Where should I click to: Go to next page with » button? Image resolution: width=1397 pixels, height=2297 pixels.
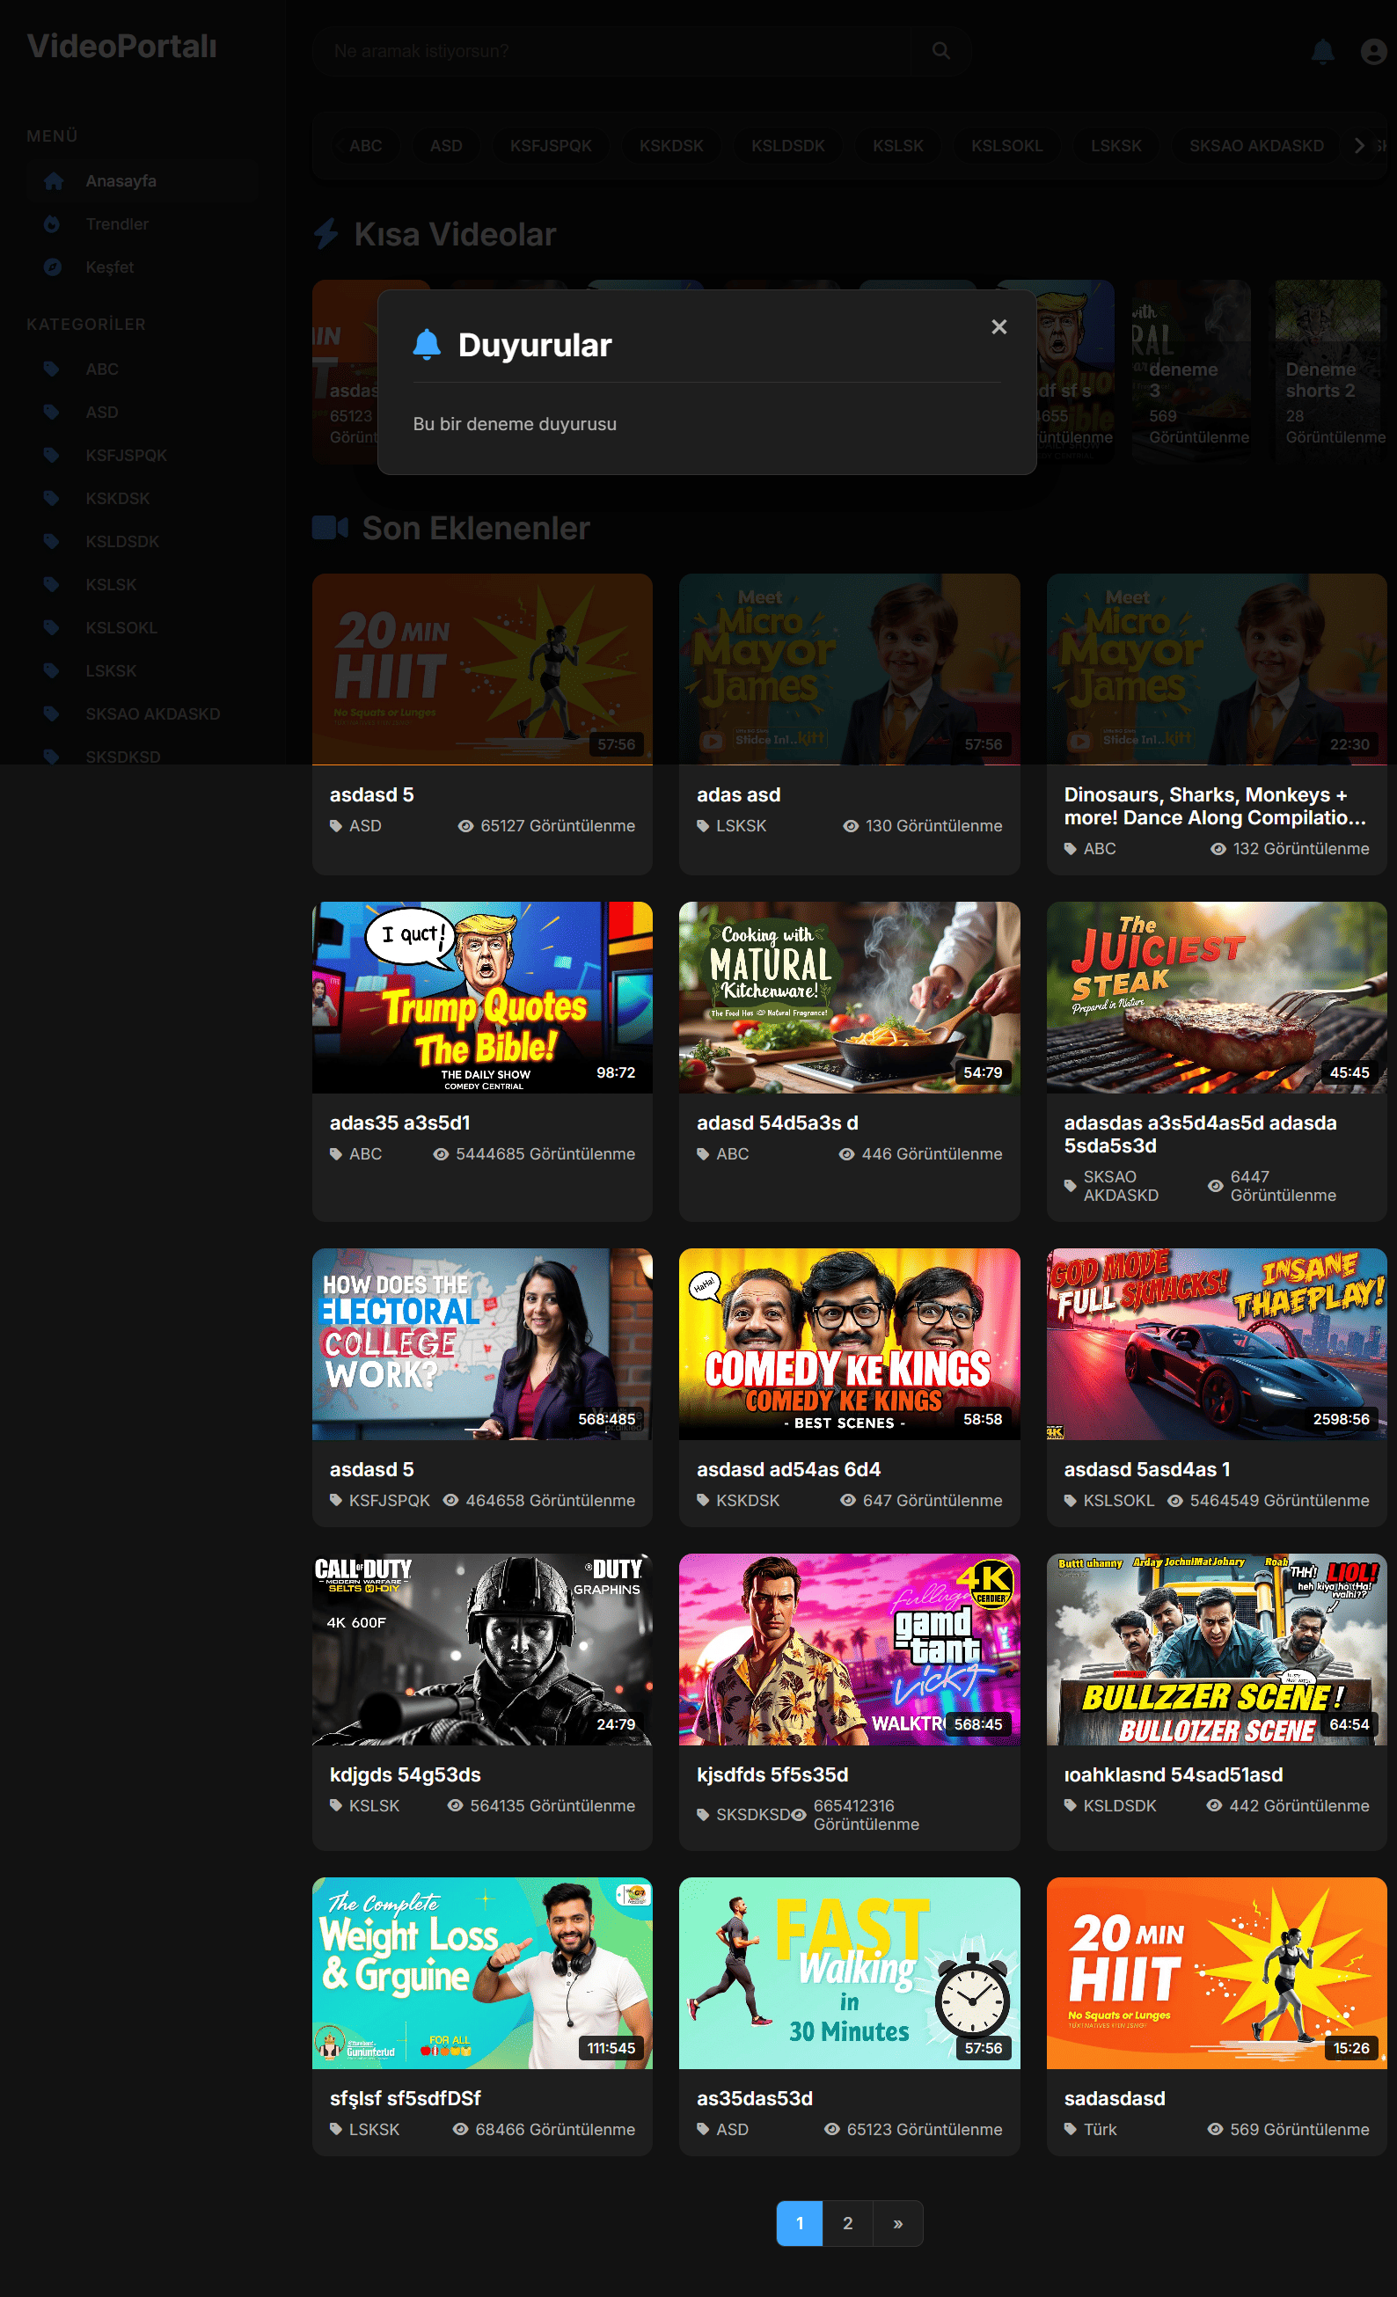(897, 2223)
